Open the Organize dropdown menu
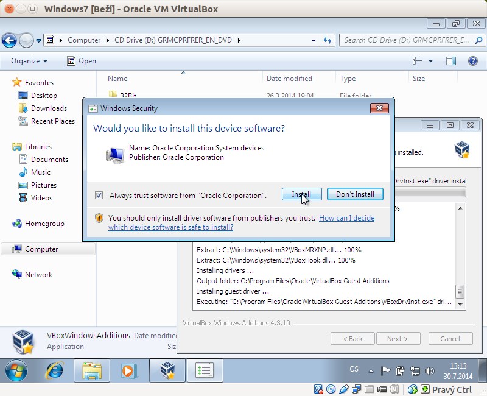 coord(28,61)
